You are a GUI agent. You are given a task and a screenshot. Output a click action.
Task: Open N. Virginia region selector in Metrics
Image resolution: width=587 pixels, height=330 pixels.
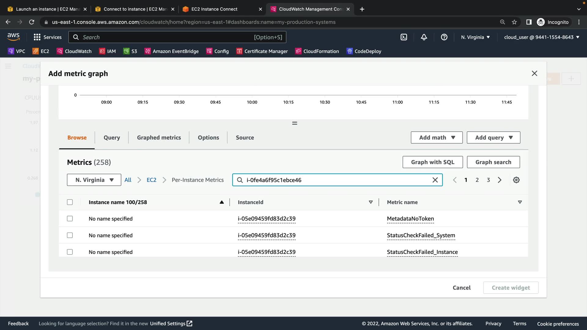[x=94, y=180]
